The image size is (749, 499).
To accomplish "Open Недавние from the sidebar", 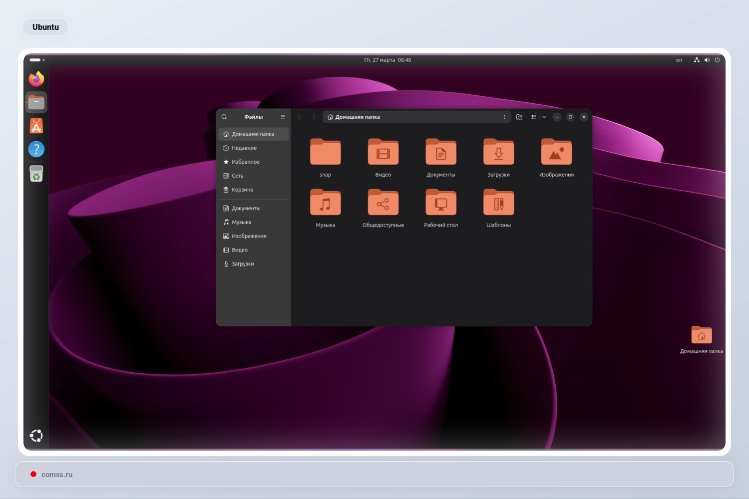I will pos(244,148).
